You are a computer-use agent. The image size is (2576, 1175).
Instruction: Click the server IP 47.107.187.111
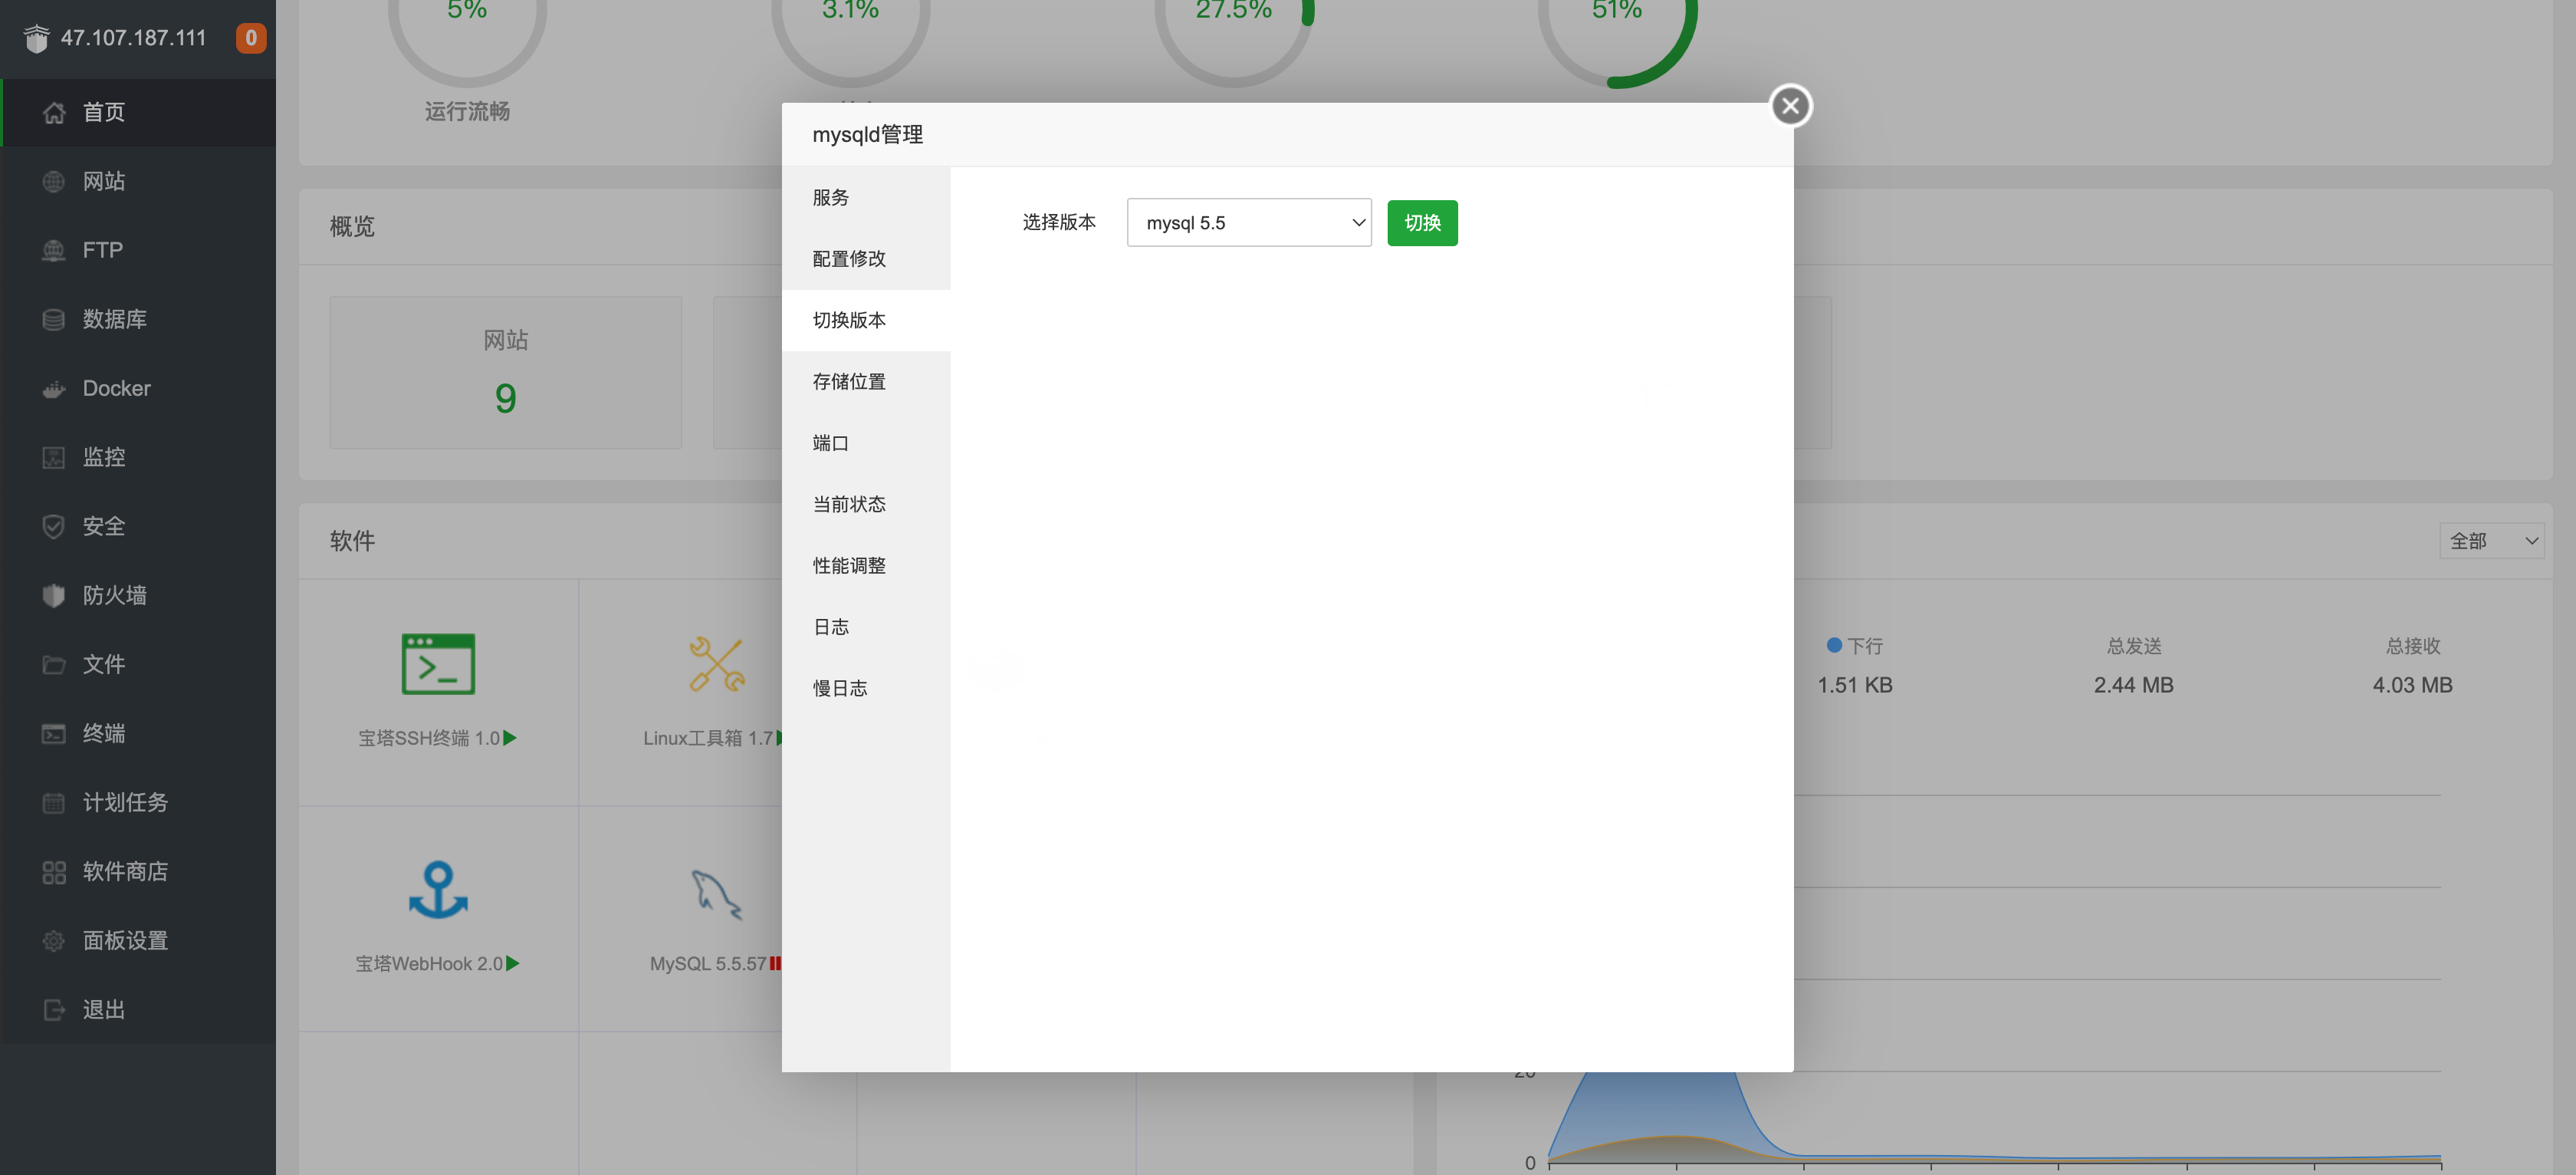pos(133,38)
